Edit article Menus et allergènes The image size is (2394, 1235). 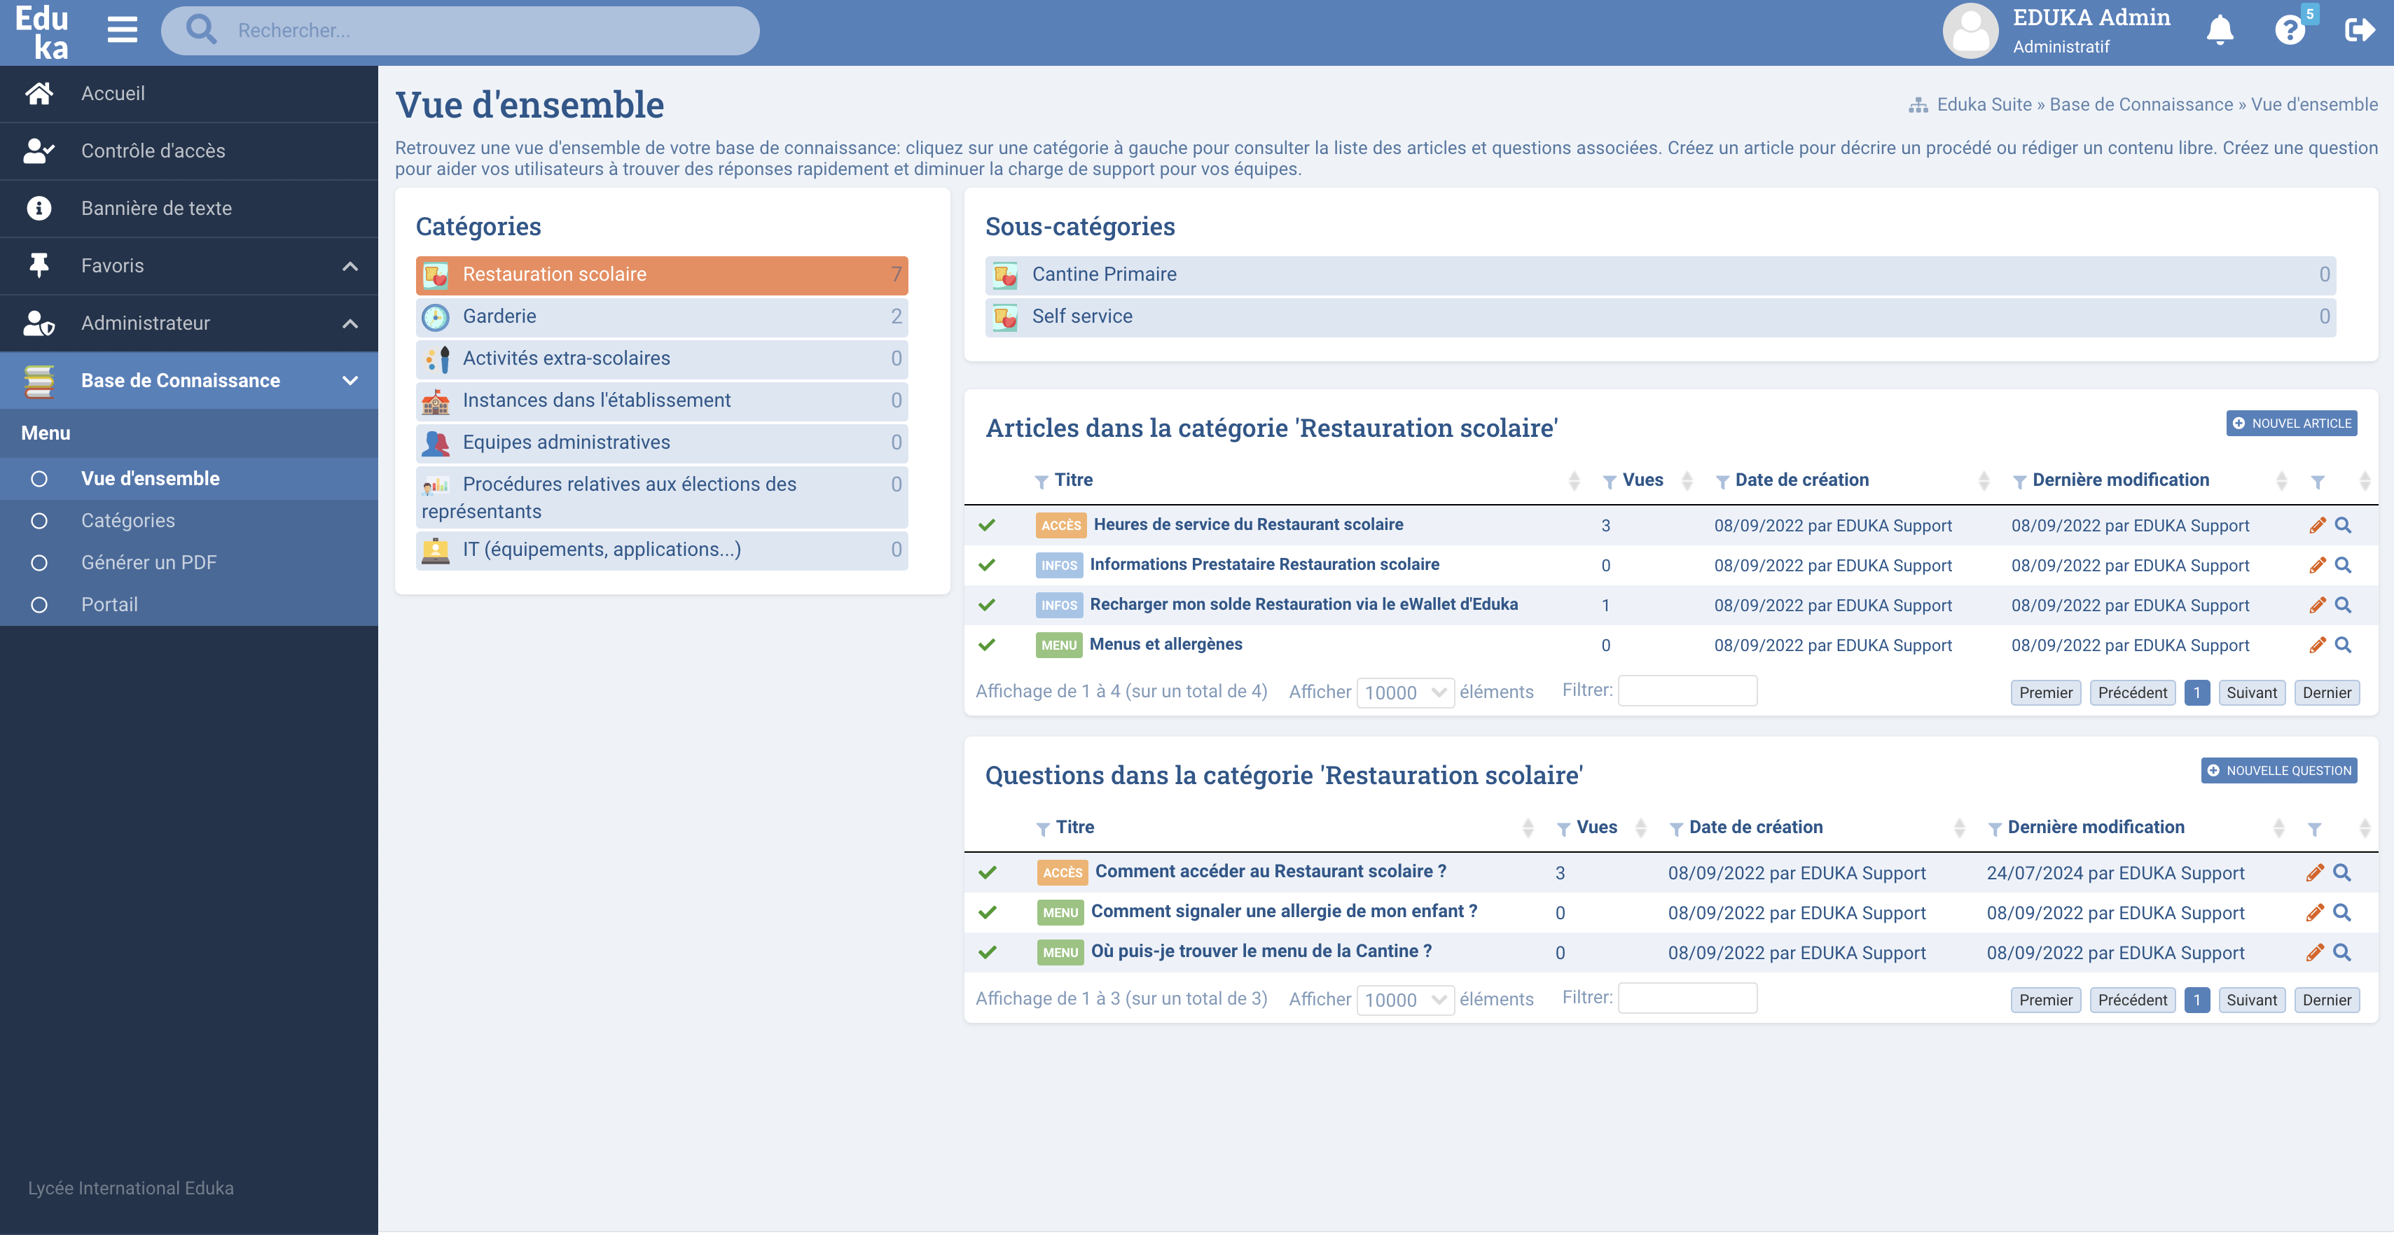[2317, 645]
